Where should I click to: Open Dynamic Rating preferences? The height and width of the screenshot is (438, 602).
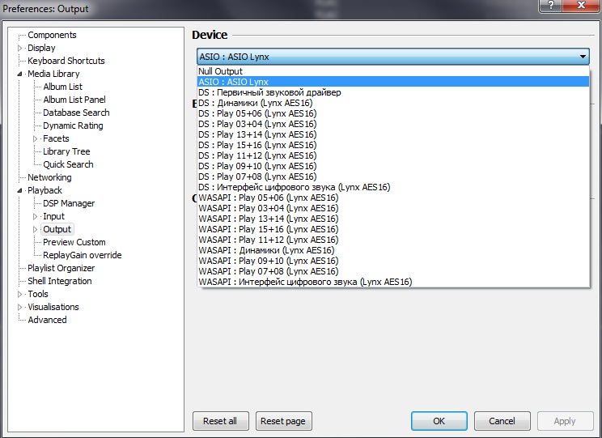coord(73,125)
